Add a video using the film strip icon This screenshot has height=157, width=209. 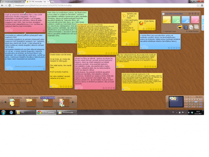point(185,27)
